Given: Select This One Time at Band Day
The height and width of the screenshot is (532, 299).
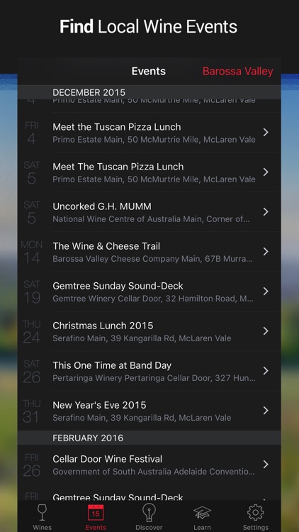Looking at the screenshot, I should tap(149, 370).
